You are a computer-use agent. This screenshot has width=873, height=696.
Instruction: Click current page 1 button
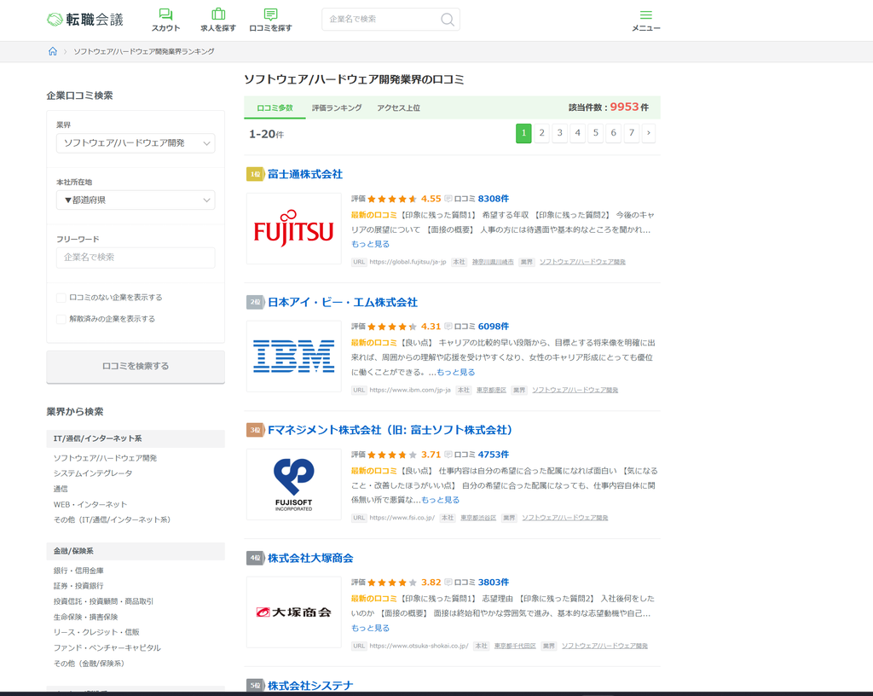click(524, 133)
